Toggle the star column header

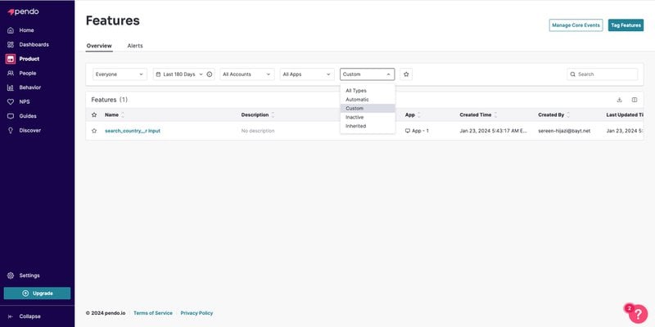pos(94,115)
